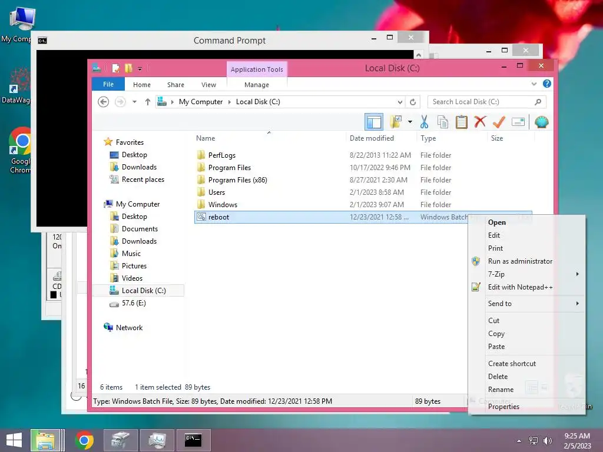Screen dimensions: 603x452
Task: Open Recent places in Favorites
Action: (x=143, y=180)
